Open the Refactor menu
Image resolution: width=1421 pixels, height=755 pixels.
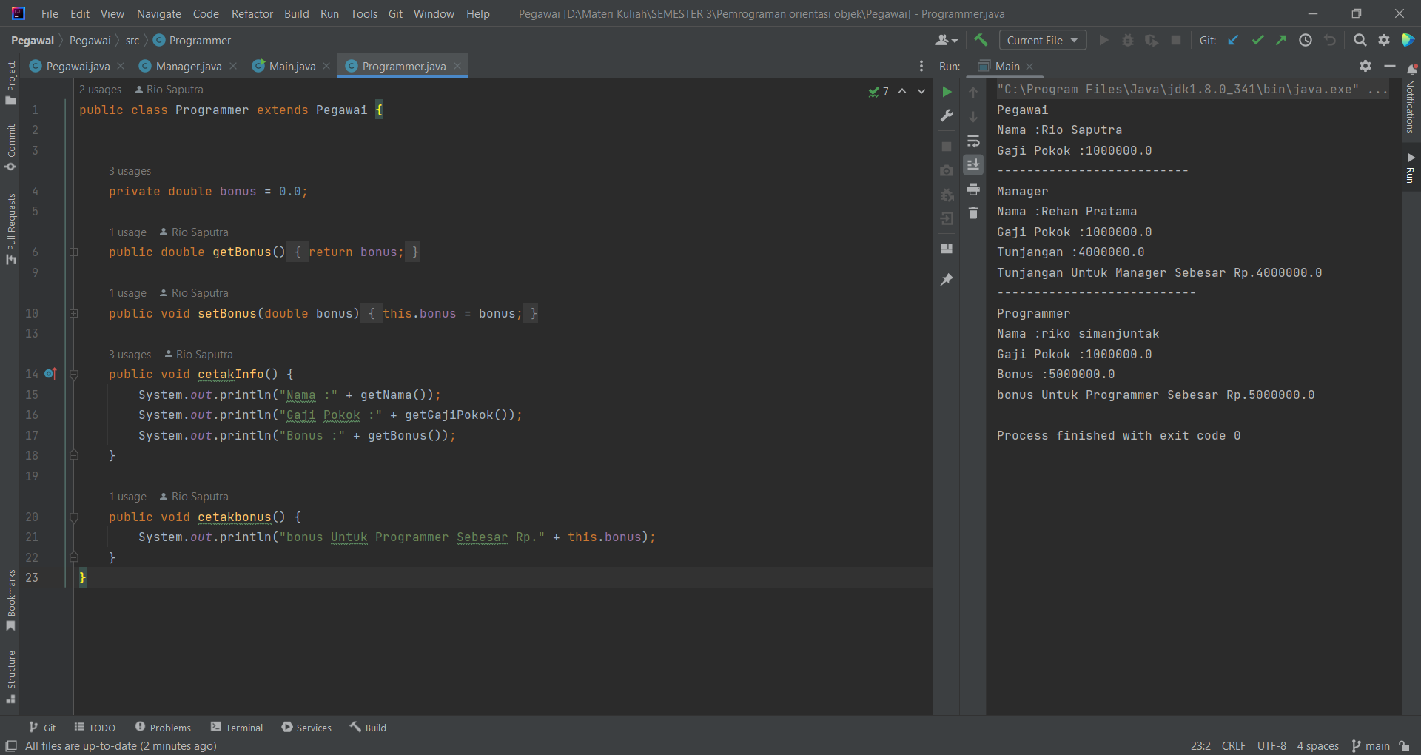point(252,13)
